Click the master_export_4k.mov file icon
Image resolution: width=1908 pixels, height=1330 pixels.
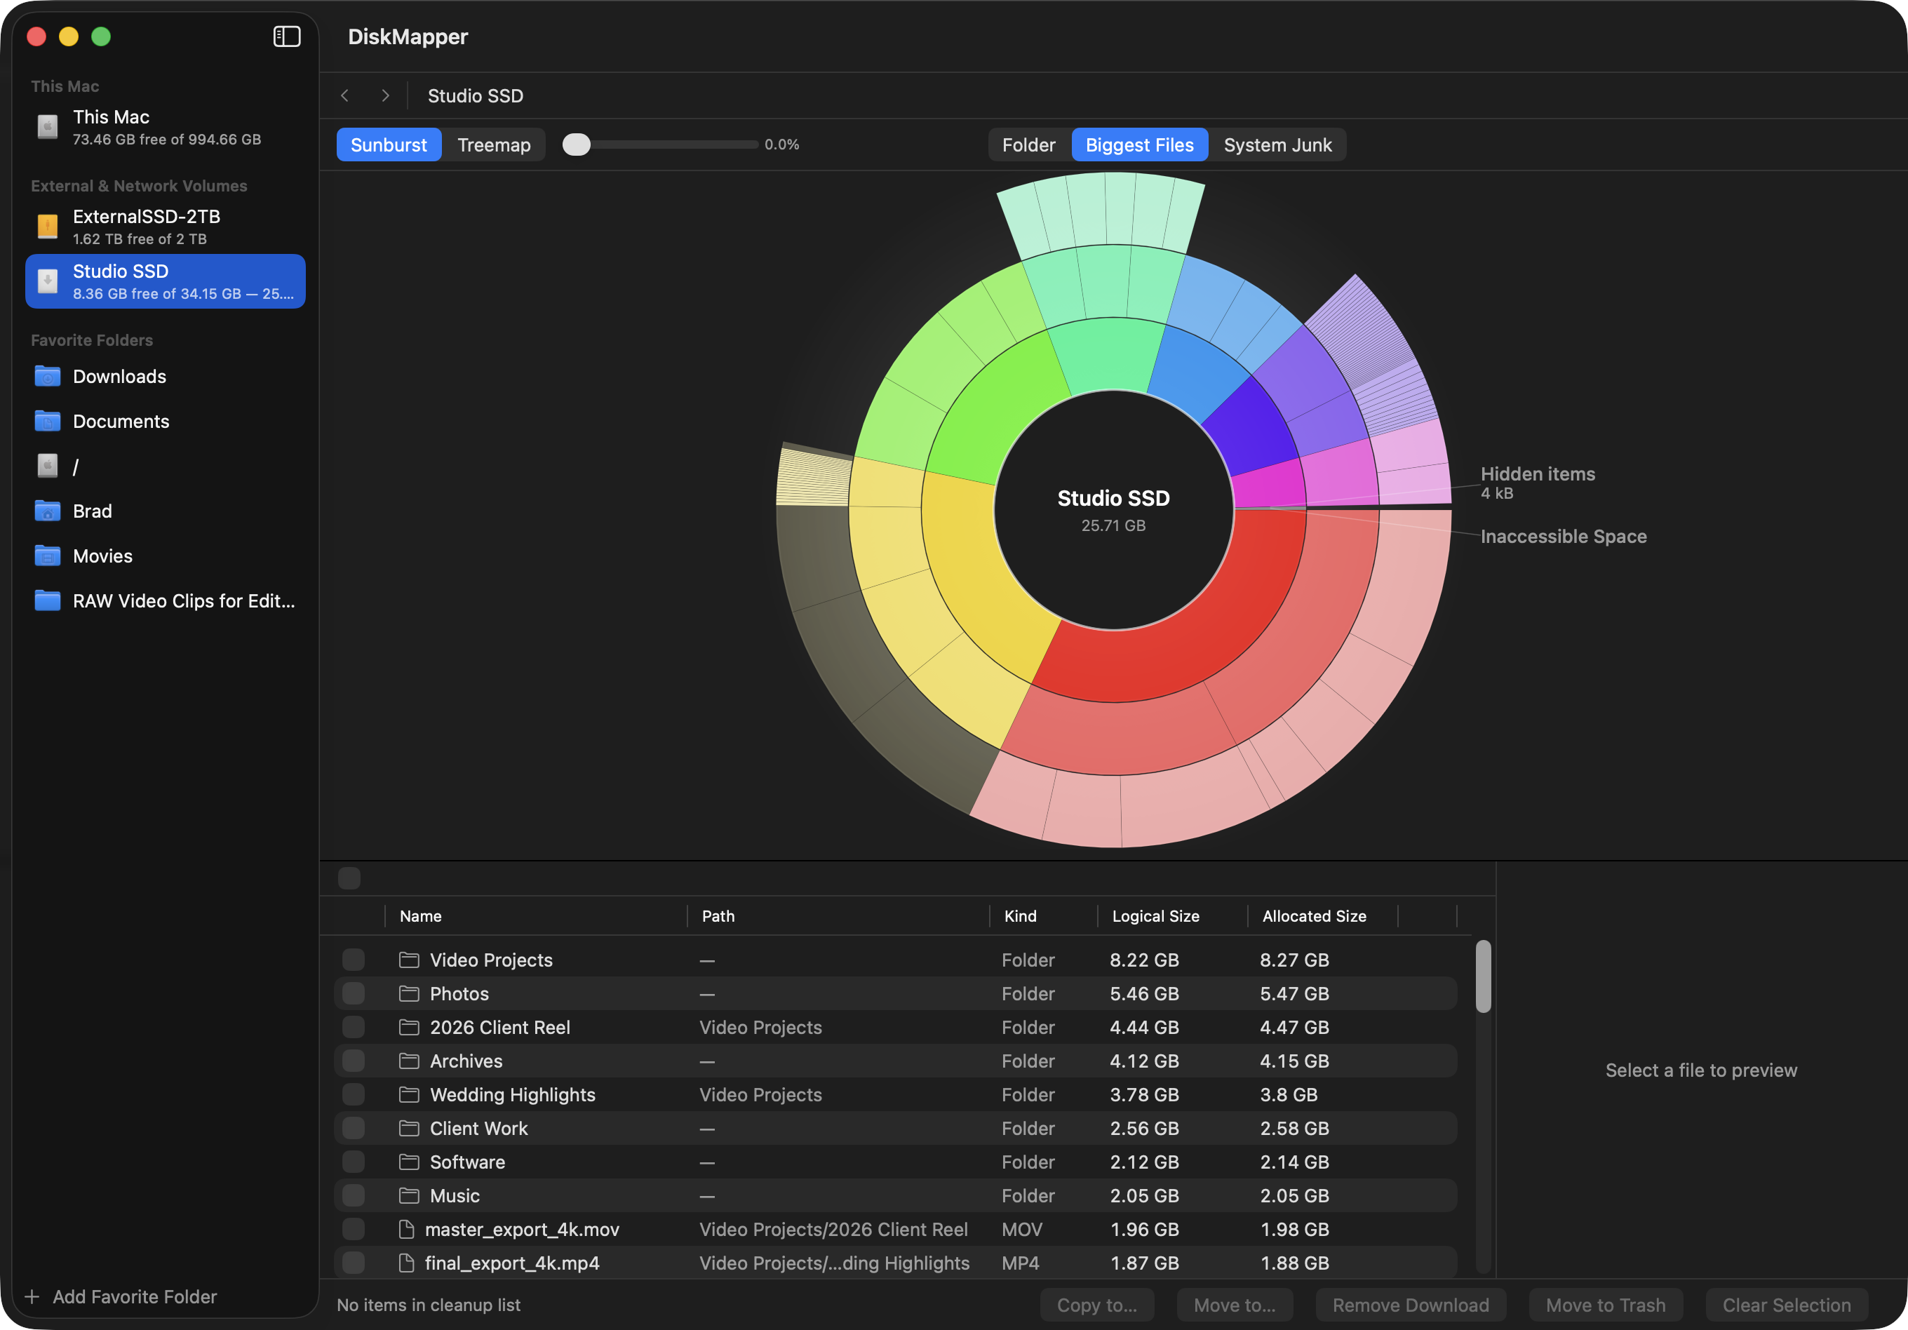pos(406,1230)
